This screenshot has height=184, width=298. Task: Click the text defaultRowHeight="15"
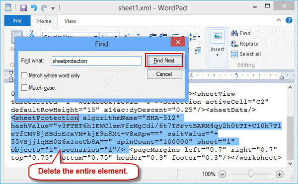[x=55, y=110]
